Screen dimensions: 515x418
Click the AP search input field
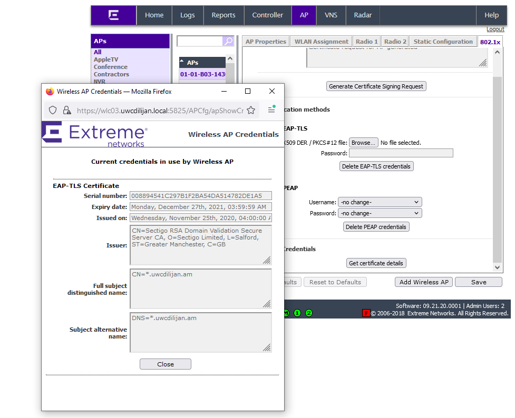click(200, 41)
